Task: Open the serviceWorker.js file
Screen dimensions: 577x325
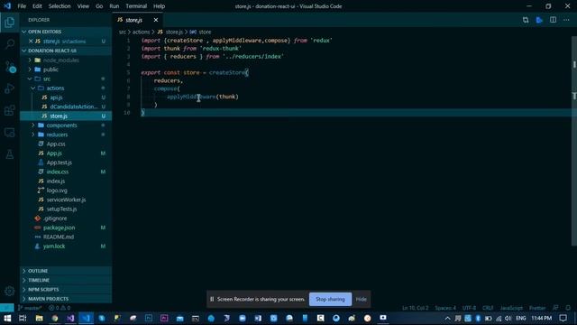Action: point(66,200)
